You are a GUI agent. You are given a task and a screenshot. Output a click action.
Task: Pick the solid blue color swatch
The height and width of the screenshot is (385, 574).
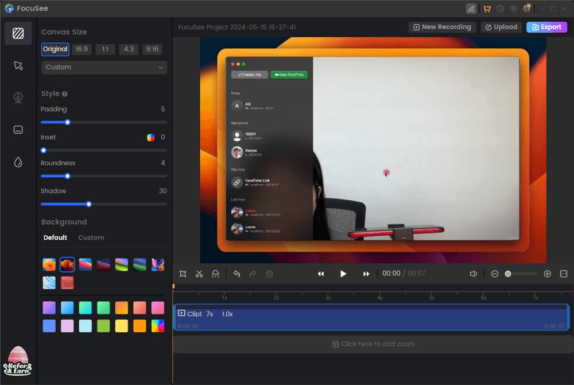point(49,326)
